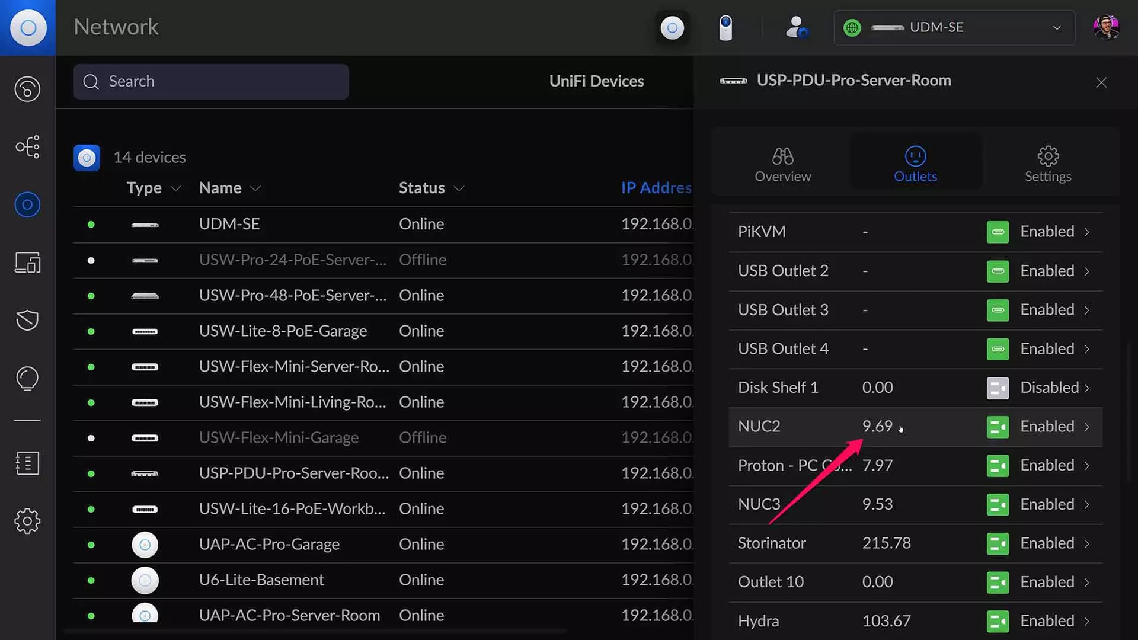Sort by Name column chevron
This screenshot has width=1138, height=640.
click(x=255, y=188)
